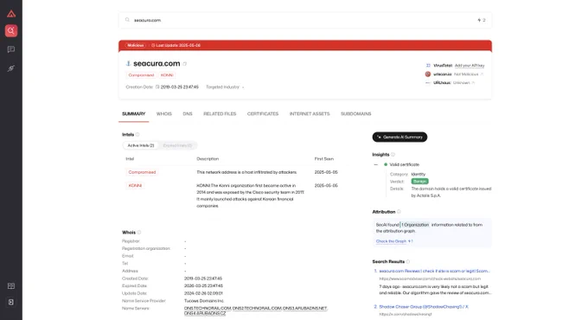Click the info icon next to Insights
Viewport: 588px width, 320px height.
click(393, 155)
